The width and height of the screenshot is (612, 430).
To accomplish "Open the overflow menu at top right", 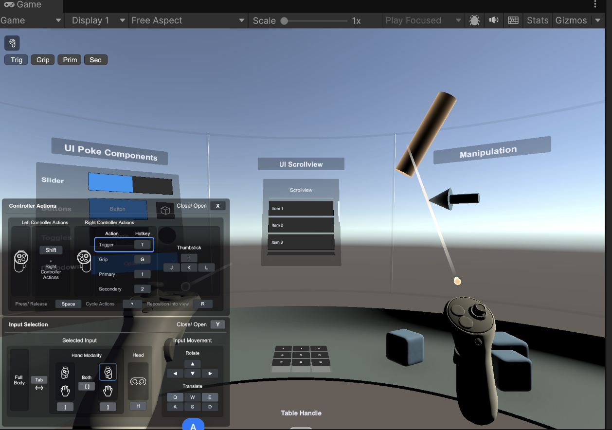I will 595,4.
